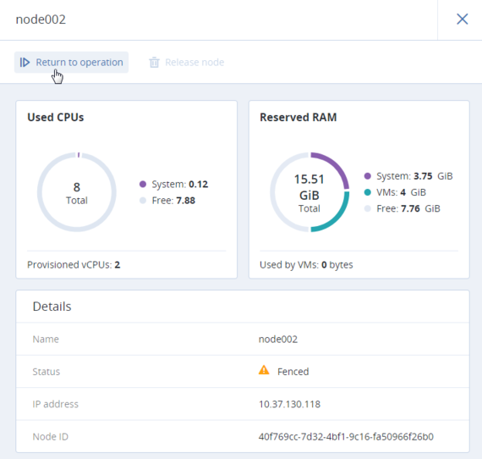Click the teal VMs legend dot

[x=367, y=192]
